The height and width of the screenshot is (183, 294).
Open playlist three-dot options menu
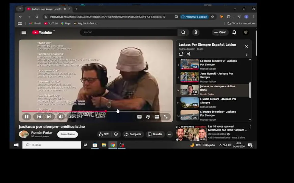[246, 54]
